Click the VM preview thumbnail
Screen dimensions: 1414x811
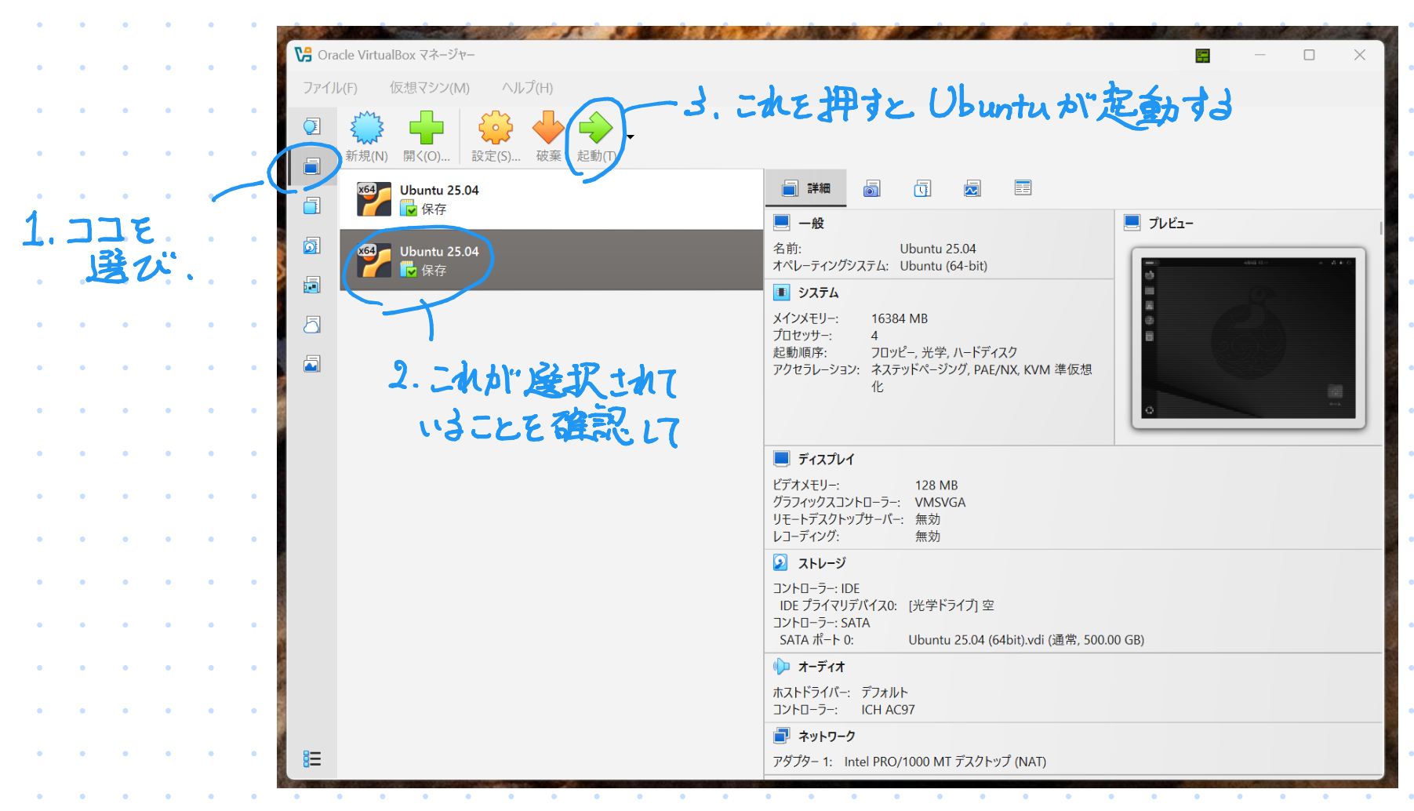click(x=1248, y=338)
